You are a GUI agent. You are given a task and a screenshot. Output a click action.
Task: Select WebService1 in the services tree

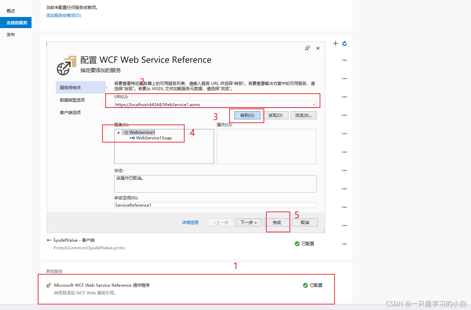point(142,132)
